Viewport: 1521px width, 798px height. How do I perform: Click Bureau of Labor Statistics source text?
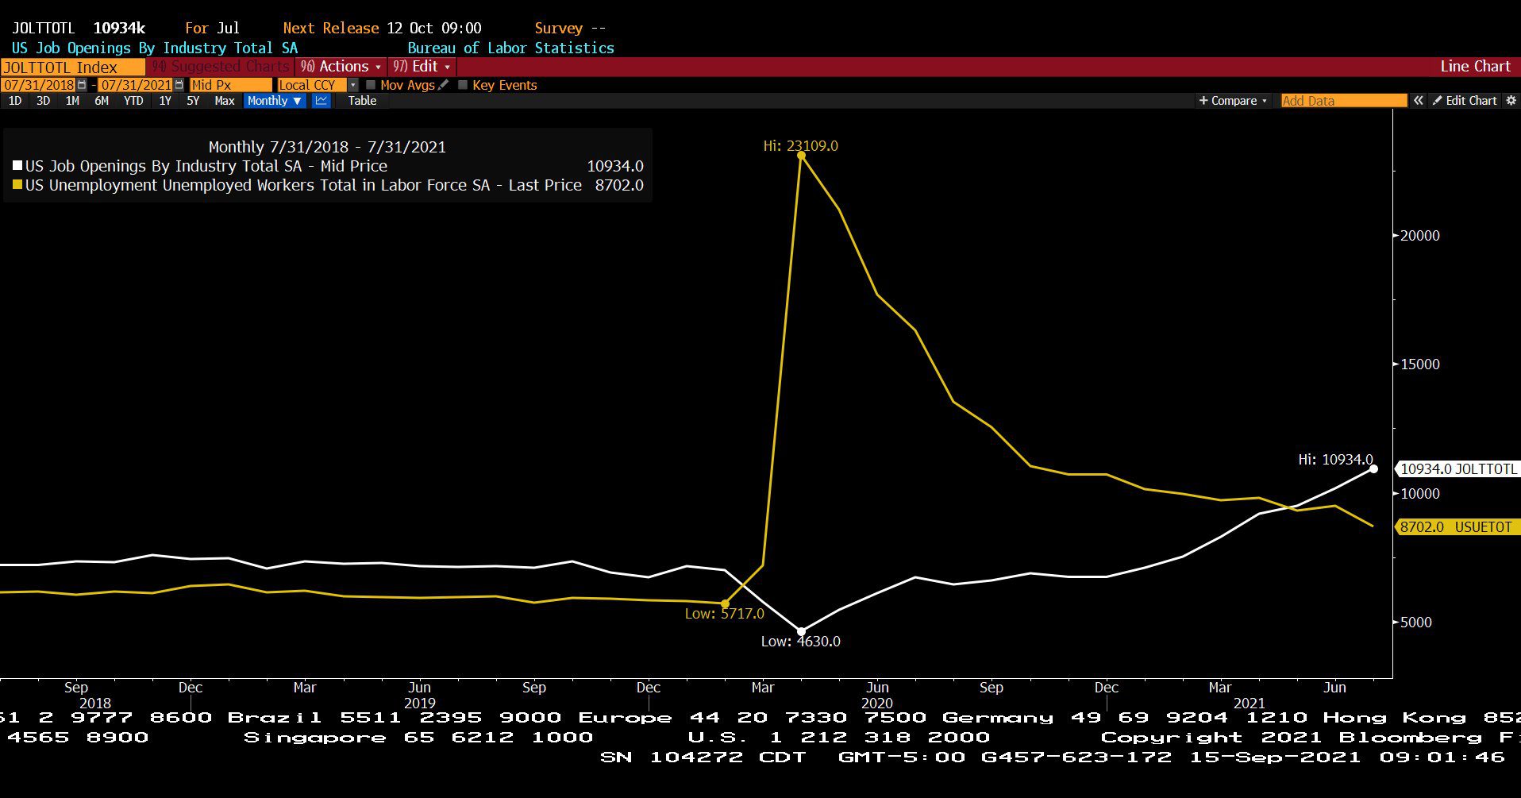(x=510, y=48)
